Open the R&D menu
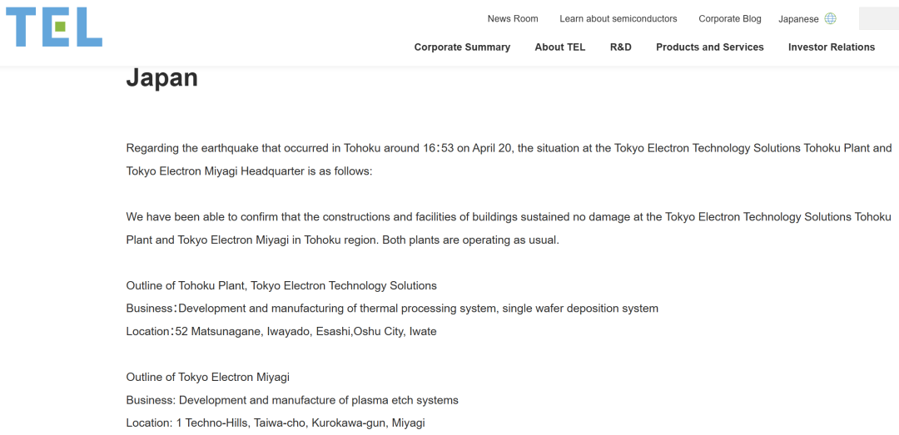This screenshot has width=899, height=435. point(621,47)
